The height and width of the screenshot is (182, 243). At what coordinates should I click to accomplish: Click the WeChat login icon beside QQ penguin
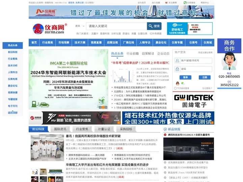(183, 84)
